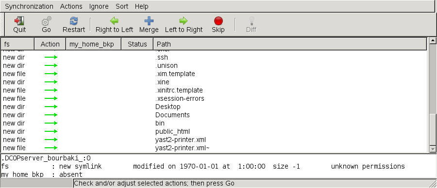Select the Documents directory row

pyautogui.click(x=214, y=115)
